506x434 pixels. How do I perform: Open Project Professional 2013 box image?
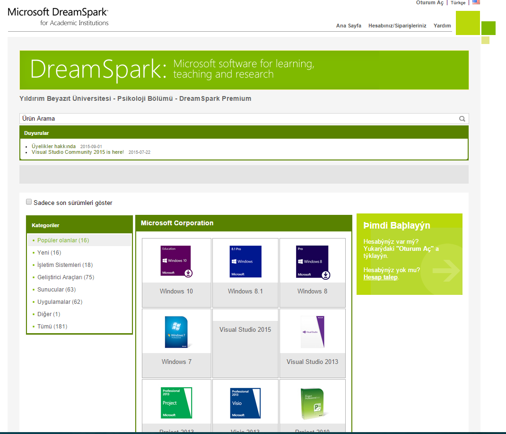pyautogui.click(x=176, y=403)
